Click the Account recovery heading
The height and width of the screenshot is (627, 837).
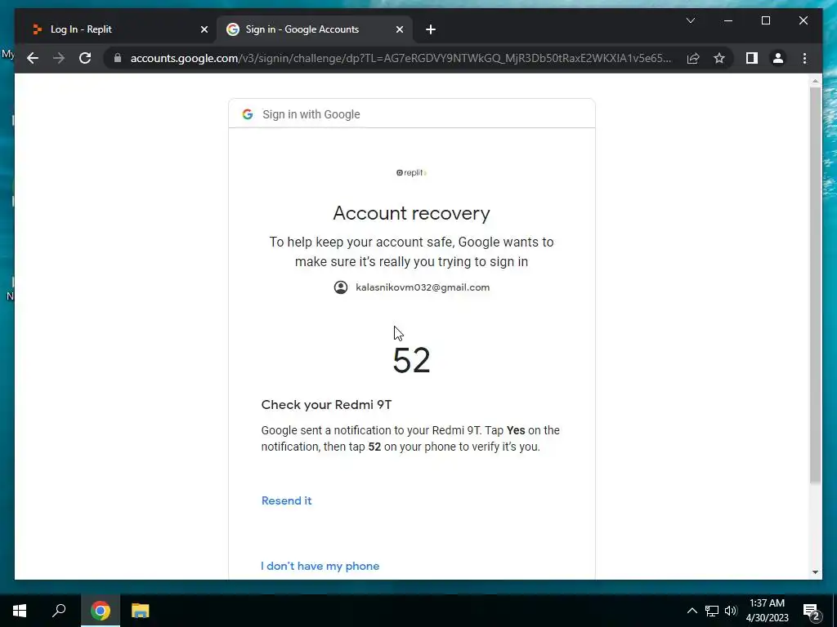click(x=412, y=213)
